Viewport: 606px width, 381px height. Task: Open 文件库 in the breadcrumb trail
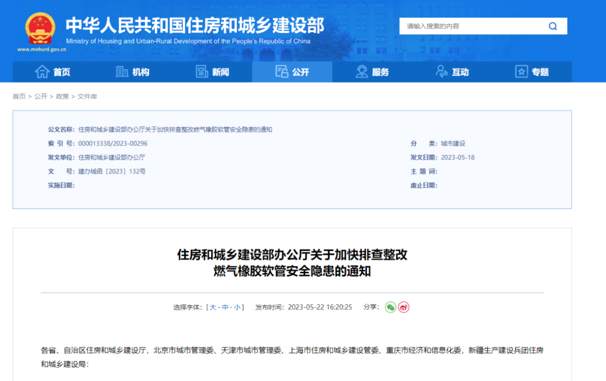(x=87, y=96)
